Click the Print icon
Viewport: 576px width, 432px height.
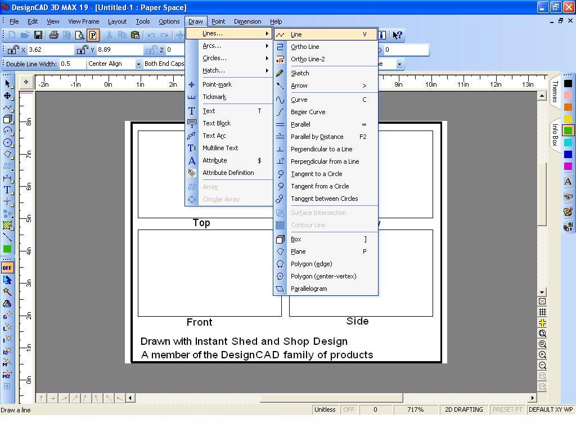pos(55,34)
